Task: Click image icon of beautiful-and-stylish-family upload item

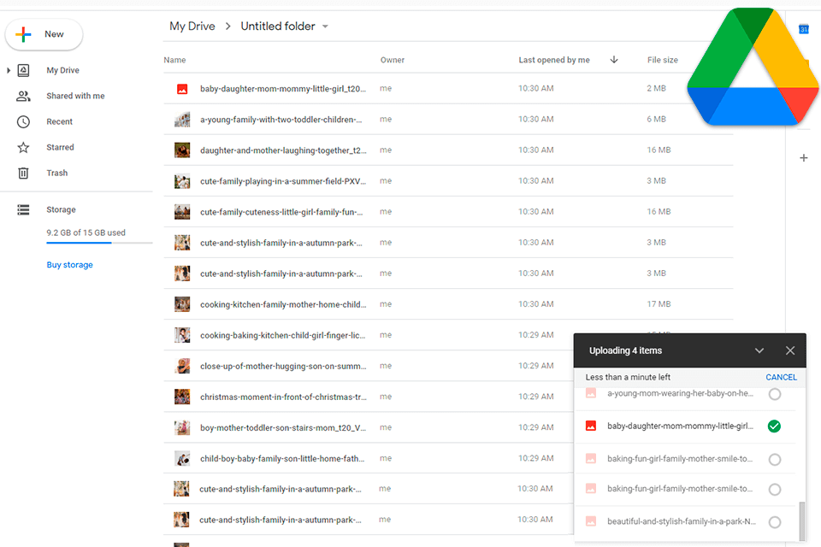Action: [x=591, y=522]
